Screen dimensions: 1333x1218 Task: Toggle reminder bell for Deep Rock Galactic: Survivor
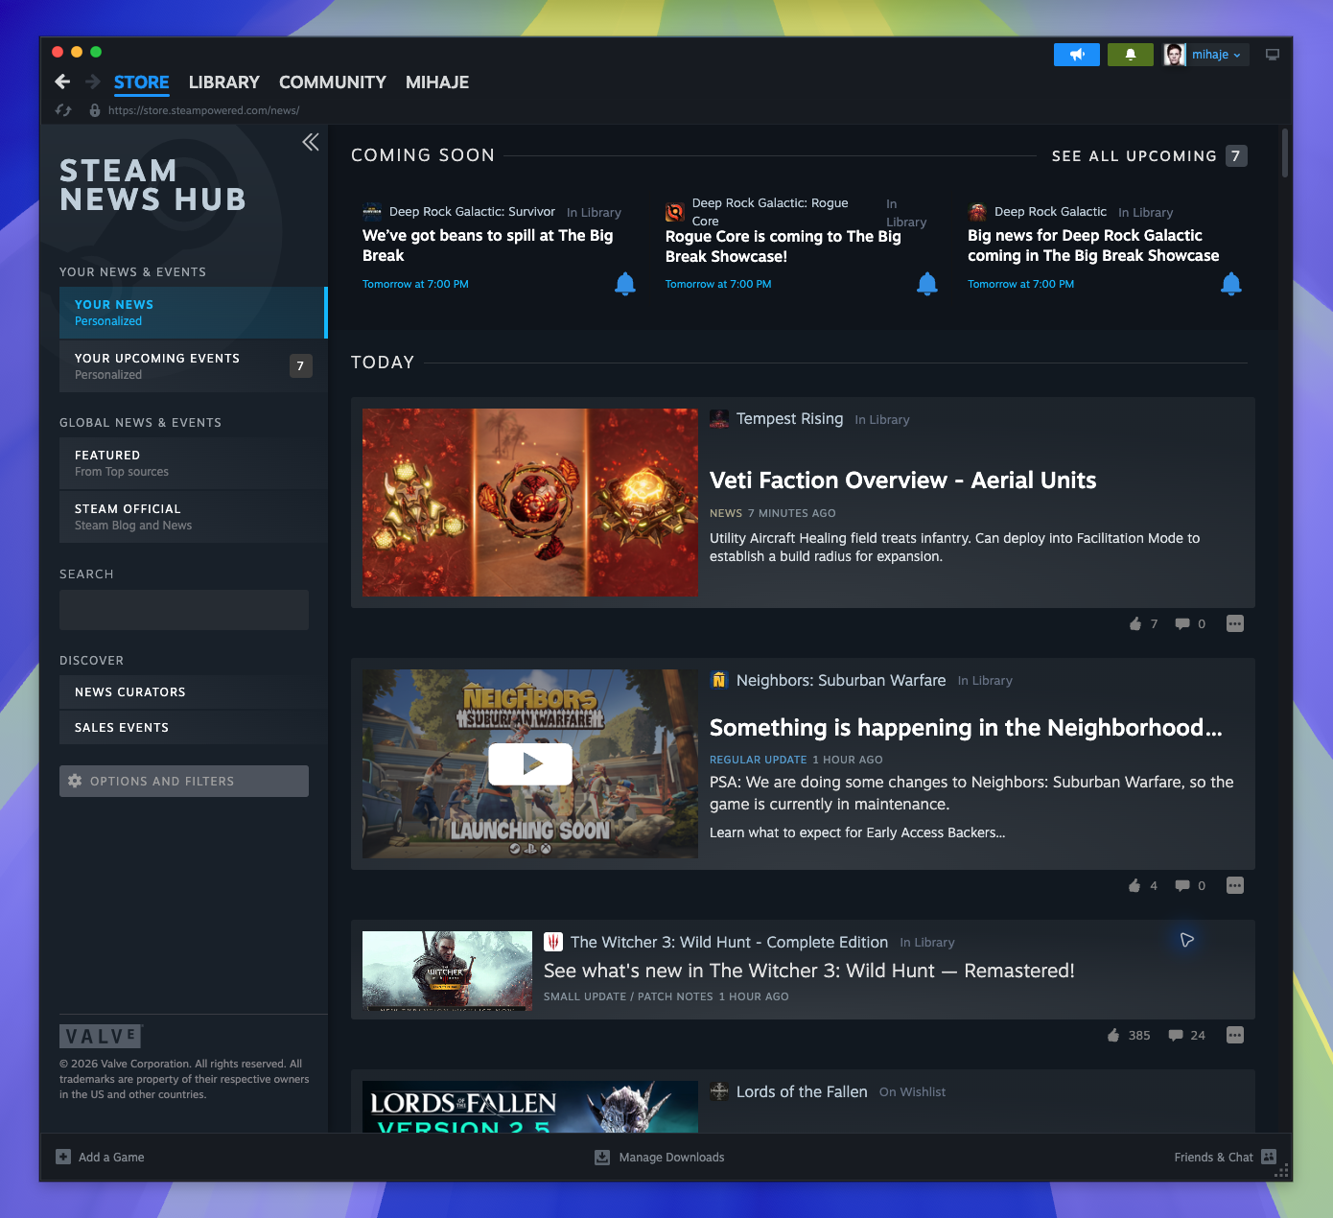click(x=625, y=283)
